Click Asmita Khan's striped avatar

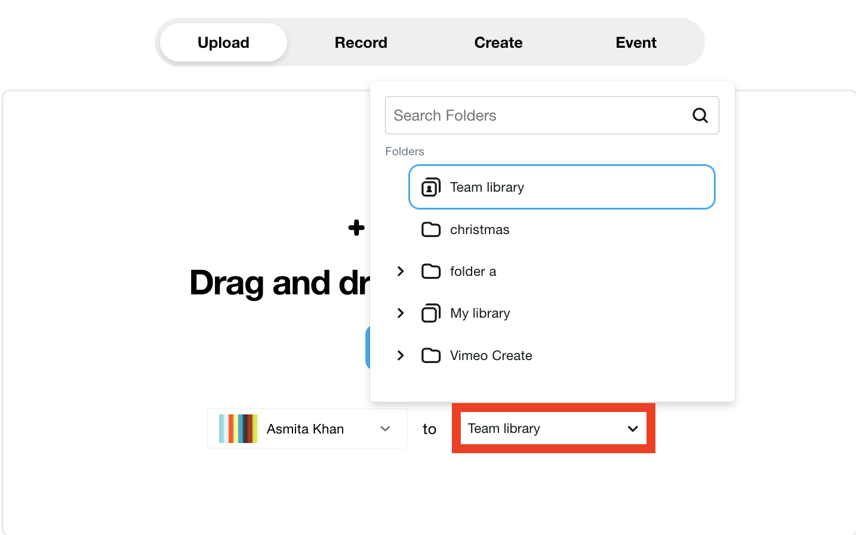pos(238,429)
